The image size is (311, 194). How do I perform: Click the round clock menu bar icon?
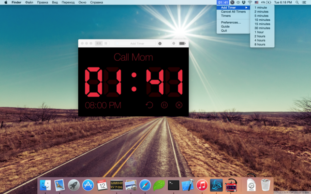coord(232,2)
